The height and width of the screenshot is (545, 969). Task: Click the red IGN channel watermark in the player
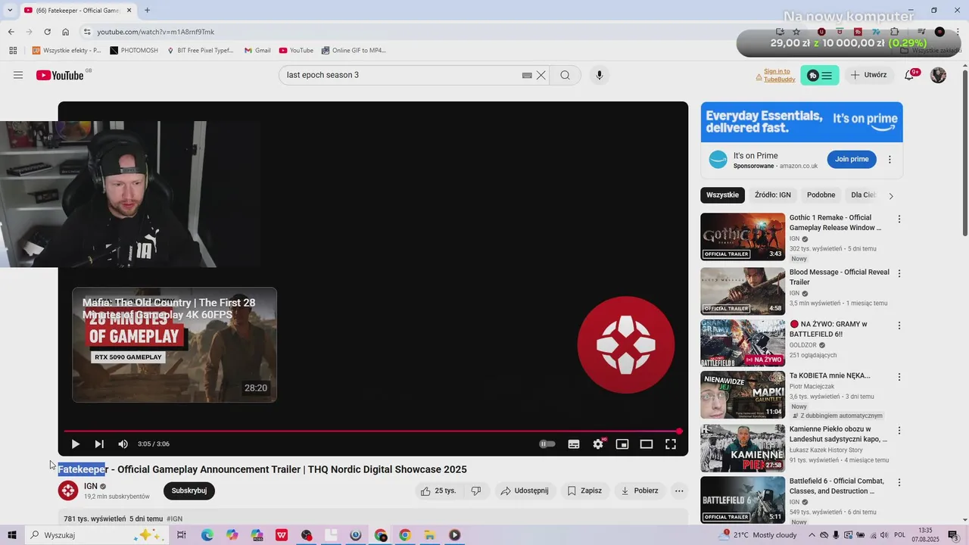626,345
